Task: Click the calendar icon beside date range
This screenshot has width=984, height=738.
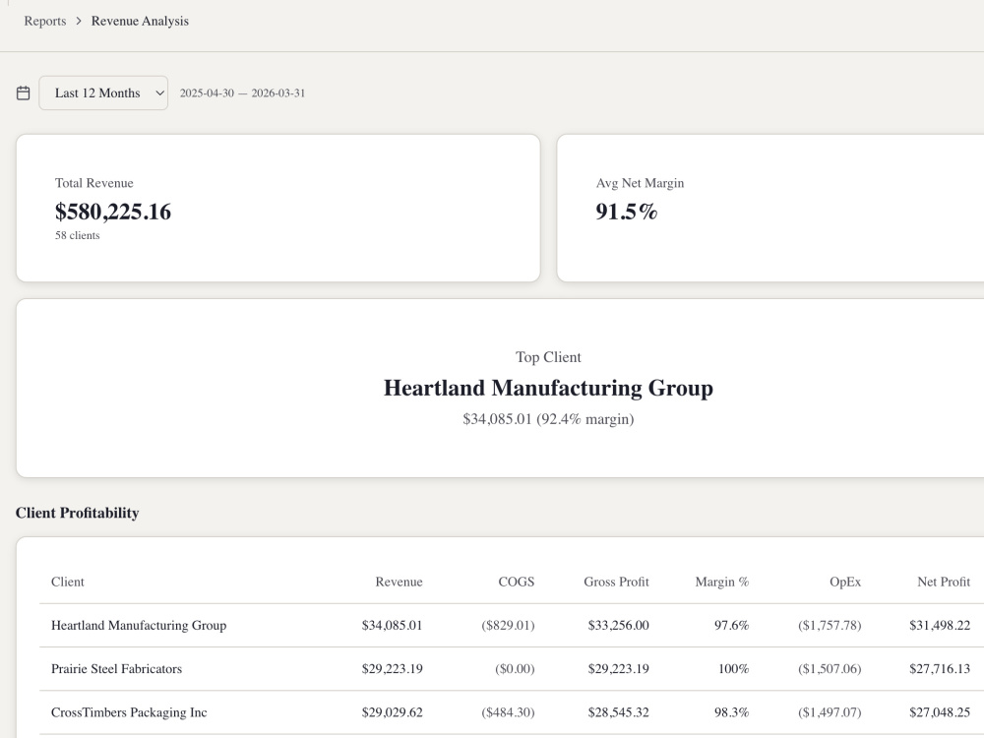Action: [x=24, y=92]
